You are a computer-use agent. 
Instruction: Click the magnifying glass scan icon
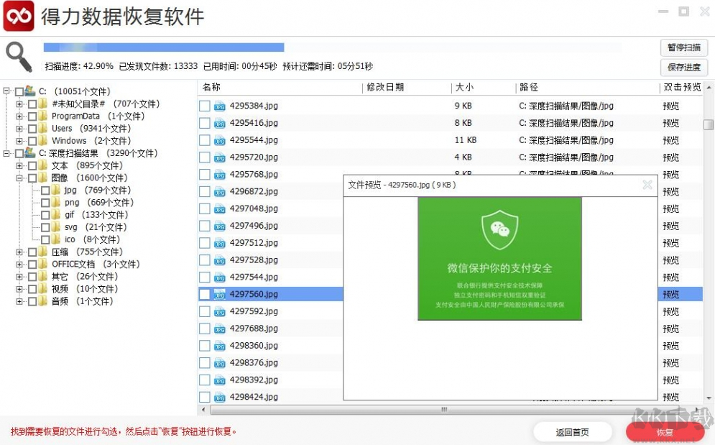[18, 55]
